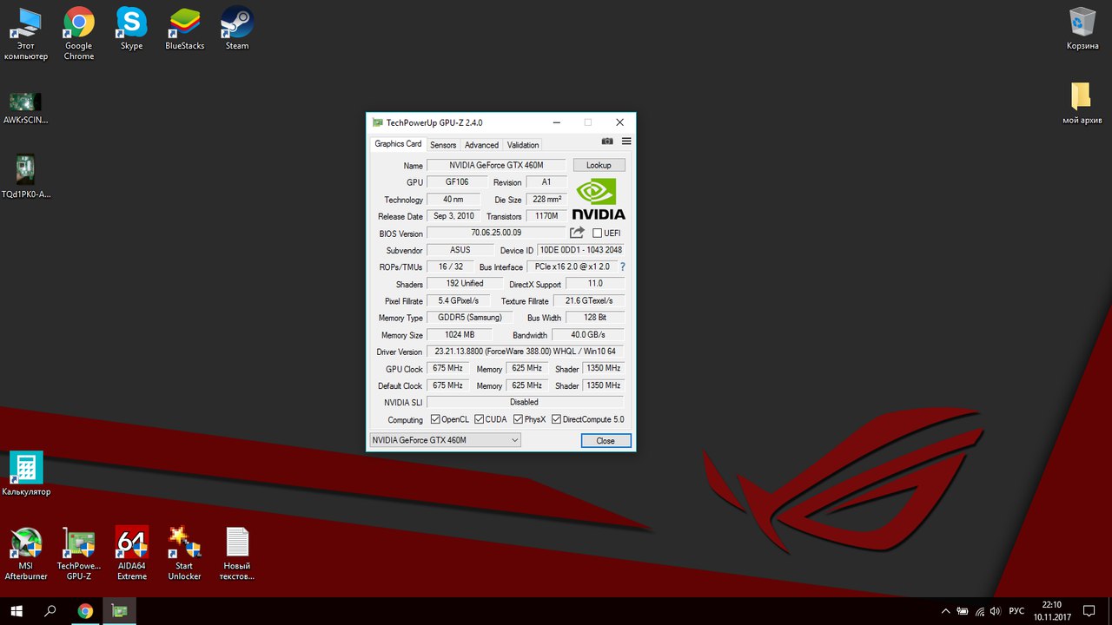This screenshot has width=1112, height=625.
Task: Click the Bus Interface question mark help
Action: [x=623, y=266]
